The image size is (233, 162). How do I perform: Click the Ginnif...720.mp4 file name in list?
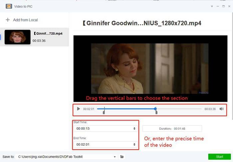pos(48,34)
